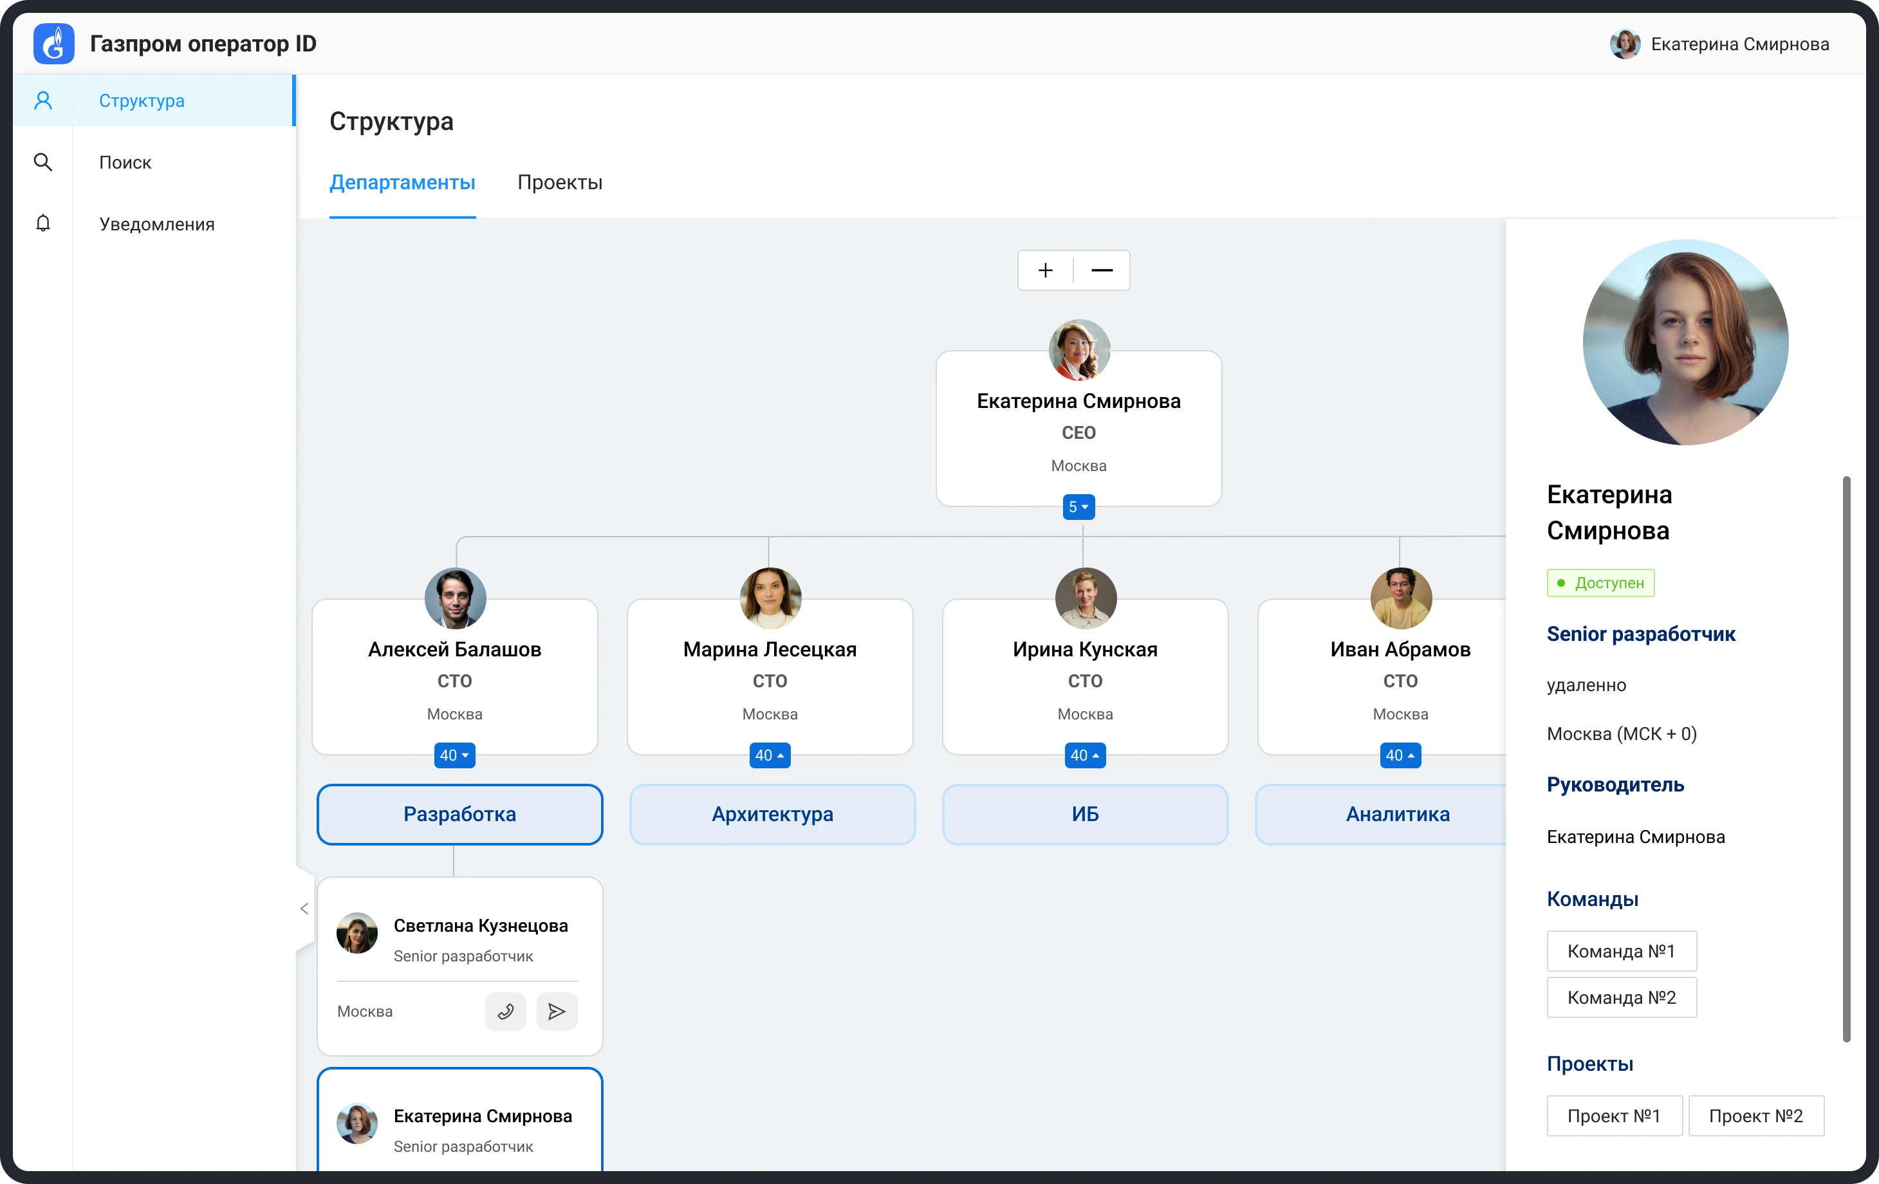Screen dimensions: 1879x1184
Task: Expand the 40 badge under Марина Лесецкая
Action: tap(770, 755)
